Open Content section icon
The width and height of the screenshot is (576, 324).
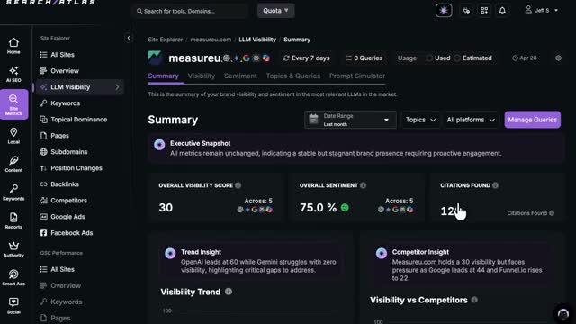tap(13, 164)
